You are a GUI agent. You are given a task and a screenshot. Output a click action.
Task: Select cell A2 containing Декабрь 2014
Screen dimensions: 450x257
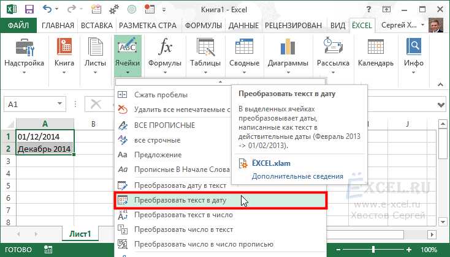pyautogui.click(x=45, y=149)
